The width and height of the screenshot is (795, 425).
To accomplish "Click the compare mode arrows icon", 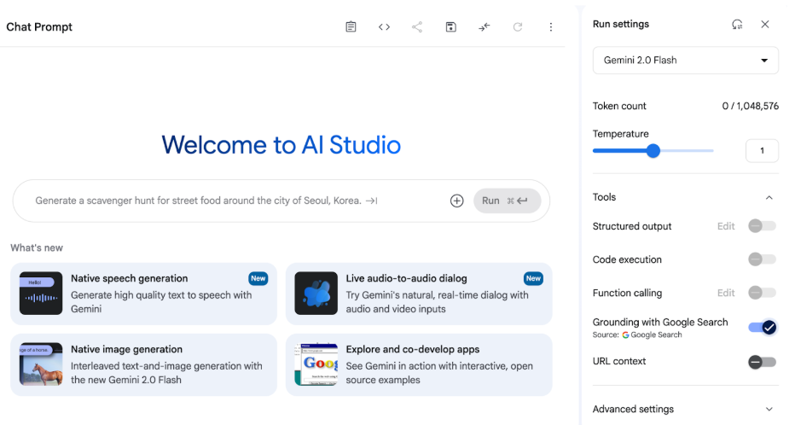I will [x=485, y=26].
